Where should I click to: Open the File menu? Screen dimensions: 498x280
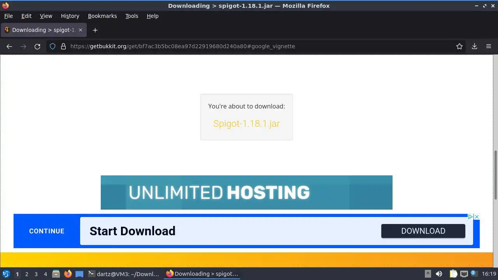[x=8, y=16]
